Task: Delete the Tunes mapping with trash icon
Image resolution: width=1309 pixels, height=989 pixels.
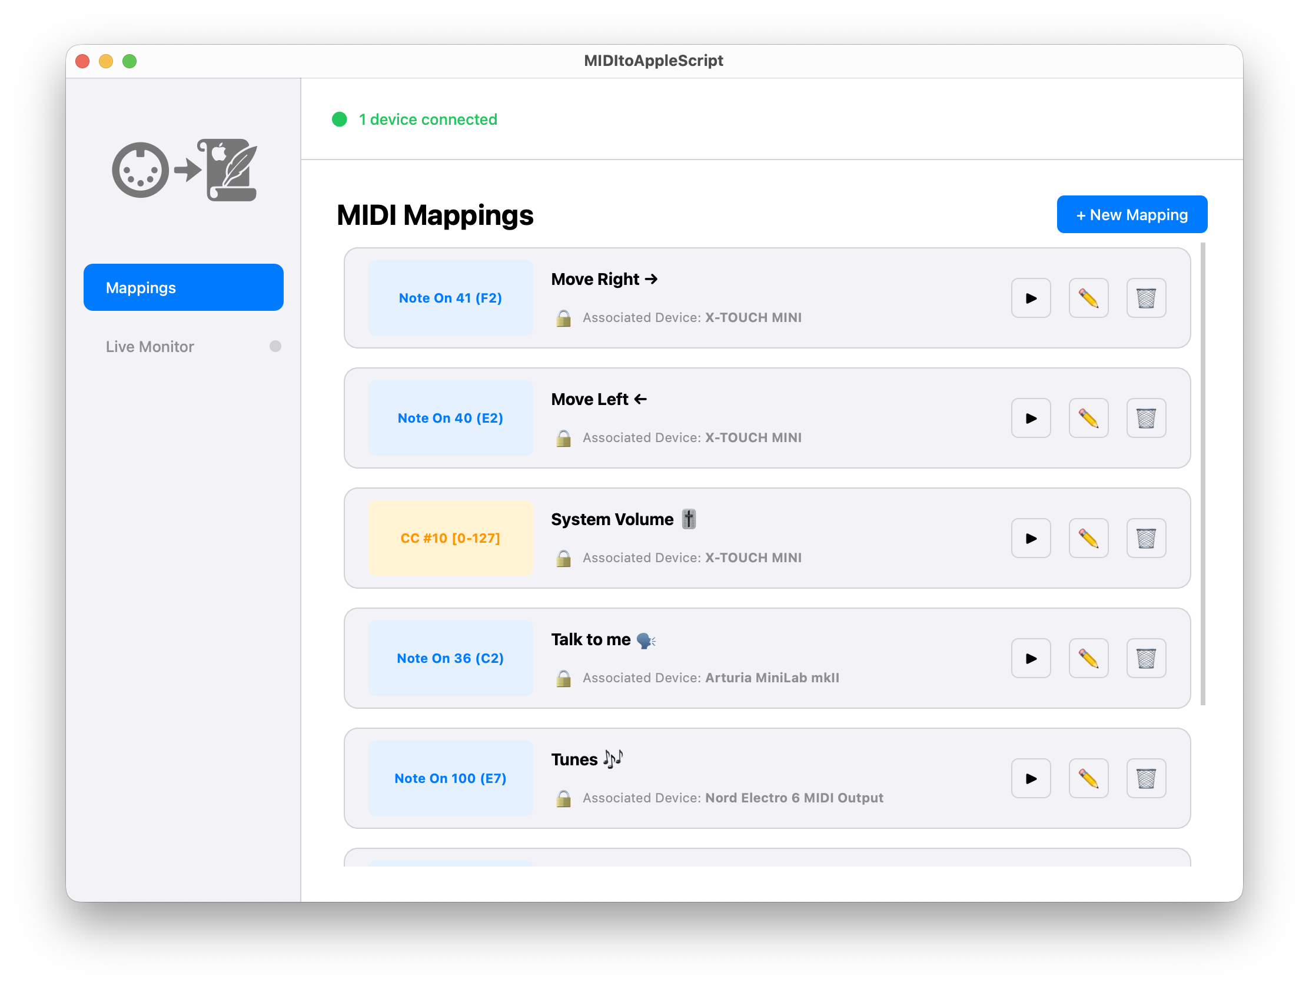Action: coord(1147,778)
